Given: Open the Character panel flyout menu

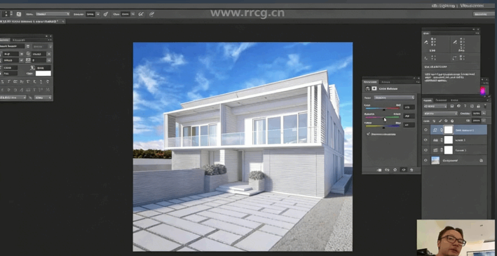Looking at the screenshot, I should [50, 40].
